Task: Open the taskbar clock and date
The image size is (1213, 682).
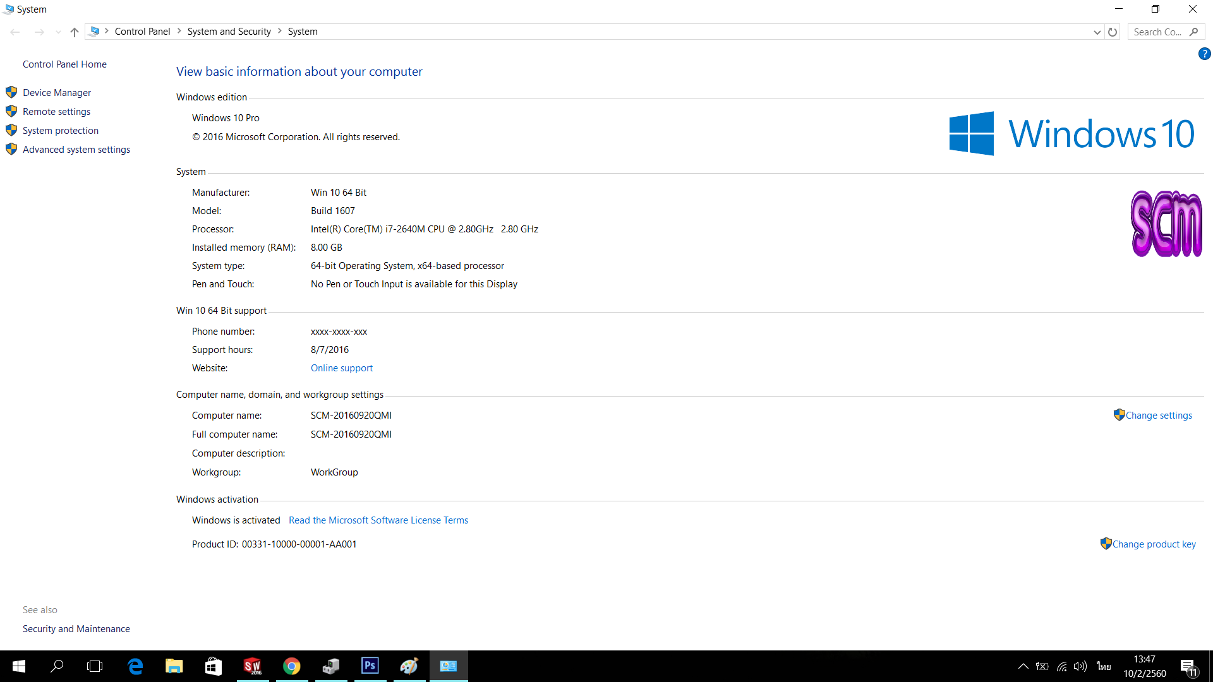Action: point(1144,666)
